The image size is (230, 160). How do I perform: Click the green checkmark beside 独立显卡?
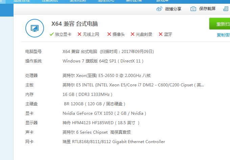point(52,34)
